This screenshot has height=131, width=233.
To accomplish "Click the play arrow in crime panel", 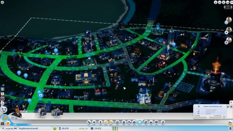I will point(224,117).
